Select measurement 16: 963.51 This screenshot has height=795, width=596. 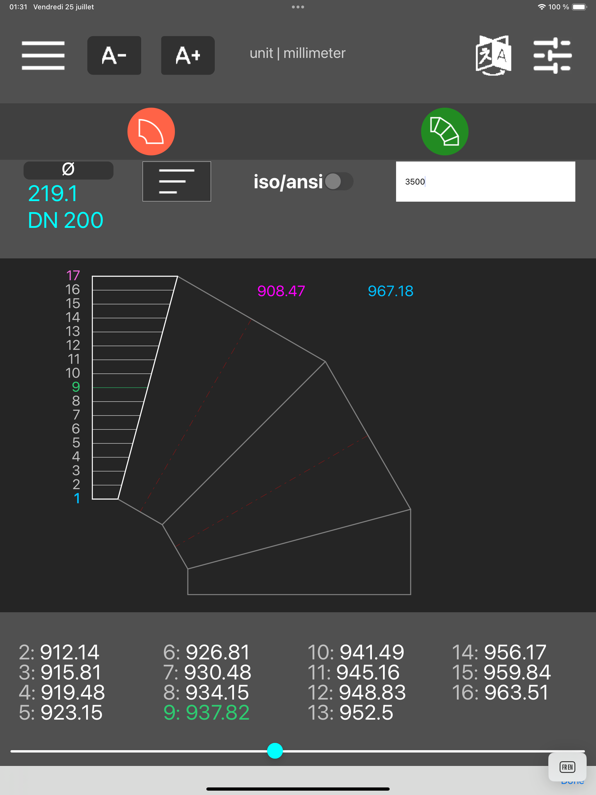[500, 692]
